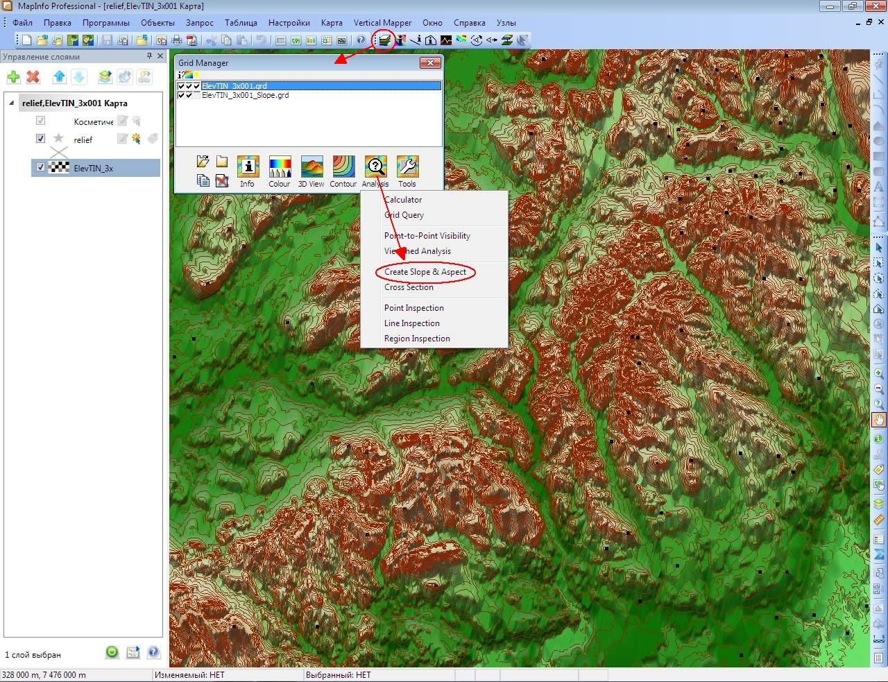
Task: Open the Карта menu
Action: [332, 22]
